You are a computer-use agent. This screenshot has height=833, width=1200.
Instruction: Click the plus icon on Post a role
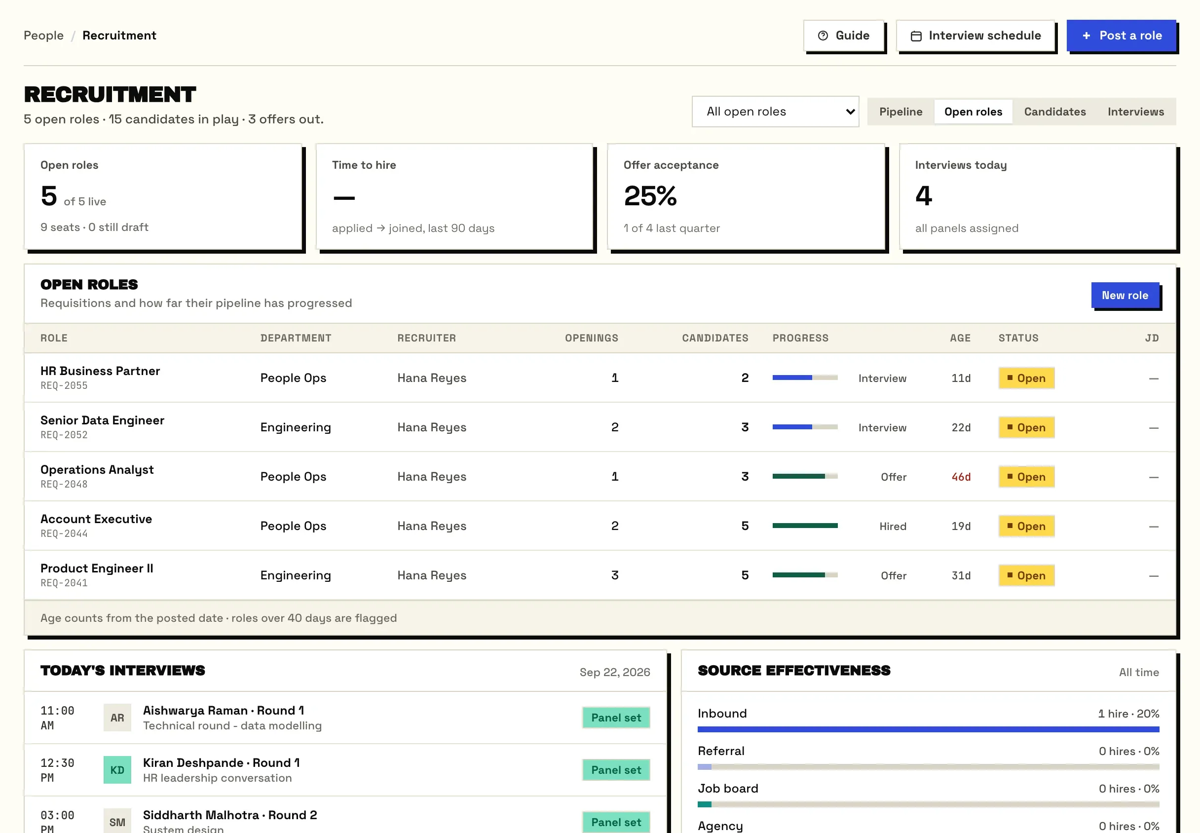pos(1086,36)
